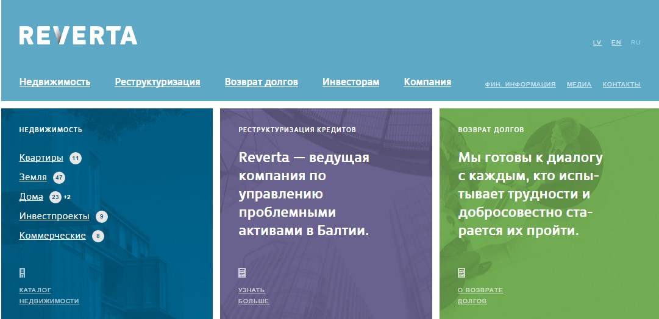The width and height of the screenshot is (659, 319).
Task: Open the Контакты page link
Action: (621, 85)
